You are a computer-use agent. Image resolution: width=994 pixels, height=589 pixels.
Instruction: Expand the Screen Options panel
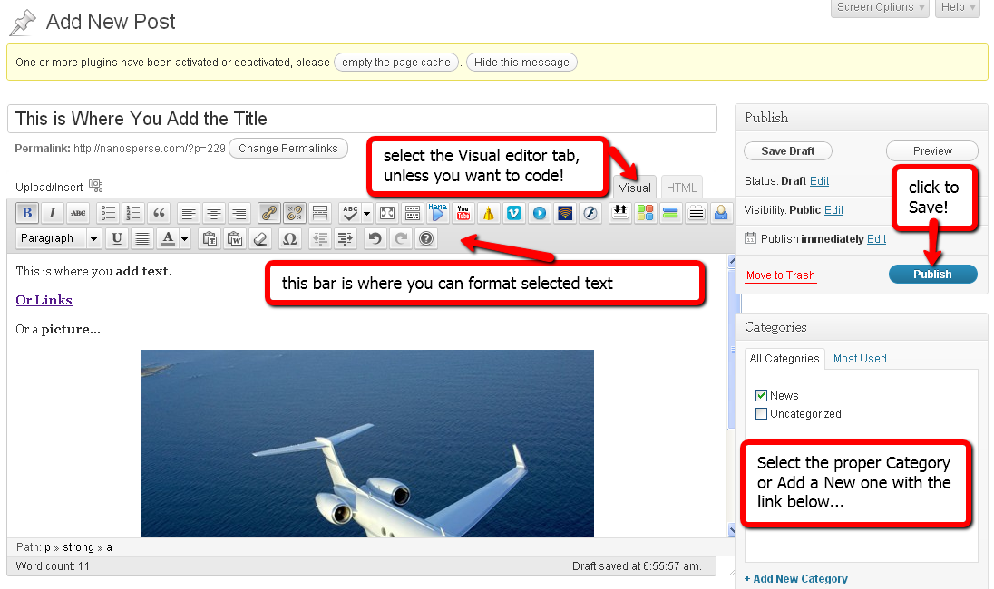[x=880, y=7]
